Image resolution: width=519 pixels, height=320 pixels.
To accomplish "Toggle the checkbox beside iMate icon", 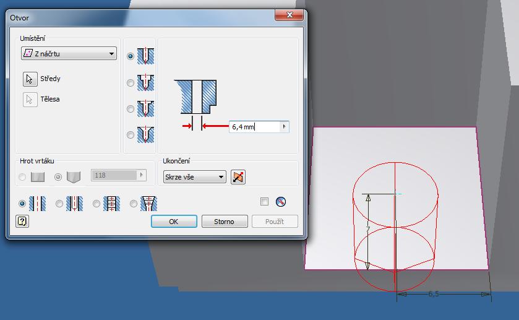I will tap(264, 201).
